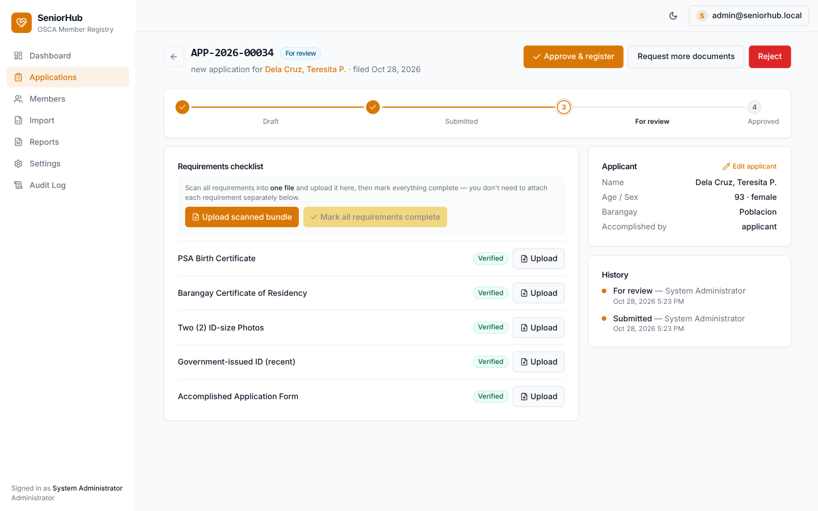Open Dashboard from the sidebar

tap(68, 56)
